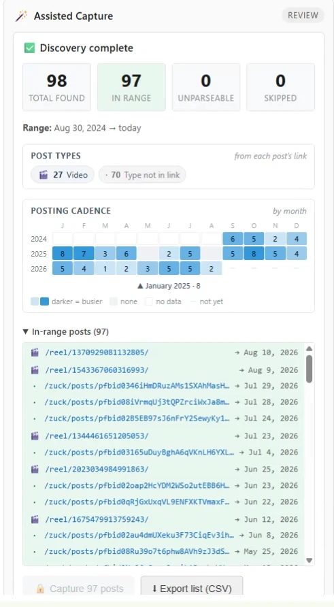Open the /reel/1370929081132805/ link
Image resolution: width=334 pixels, height=607 pixels.
pyautogui.click(x=97, y=352)
